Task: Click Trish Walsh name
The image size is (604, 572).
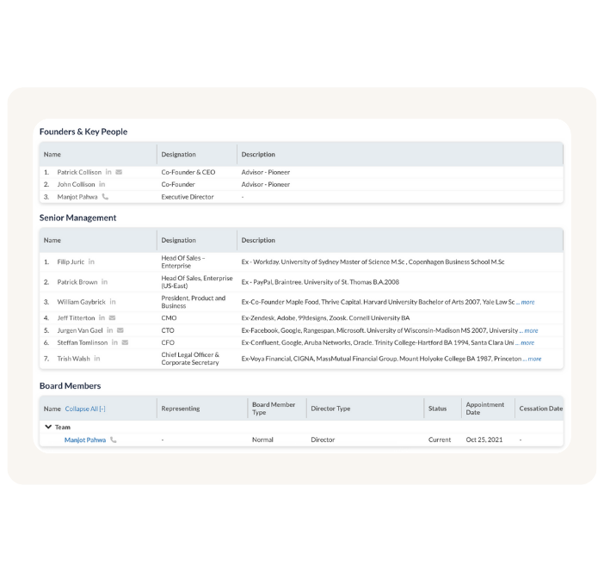Action: click(x=74, y=359)
